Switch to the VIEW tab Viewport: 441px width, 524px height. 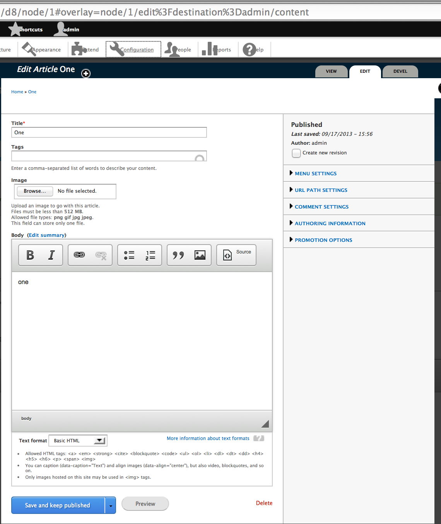[331, 71]
